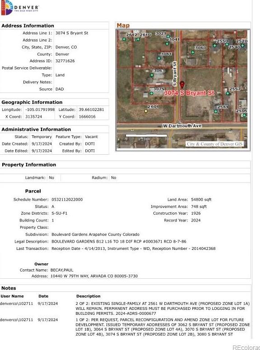Select the green marker for 3075
260x350 pixels.
click(152, 93)
